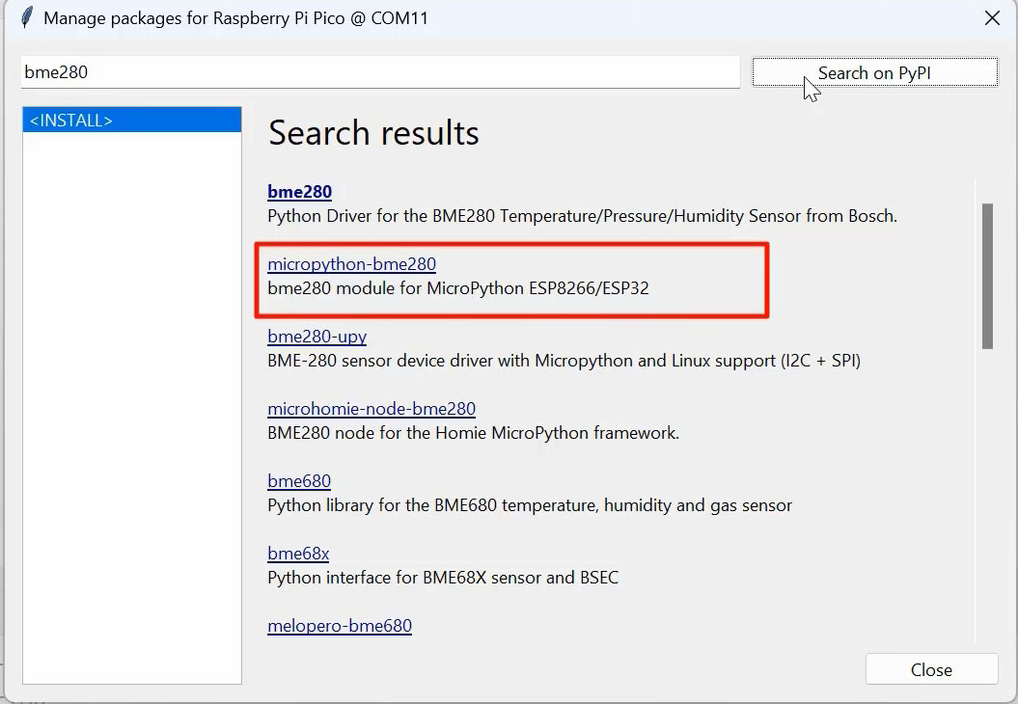Click the Close button at the bottom
The width and height of the screenshot is (1018, 704).
(x=932, y=669)
